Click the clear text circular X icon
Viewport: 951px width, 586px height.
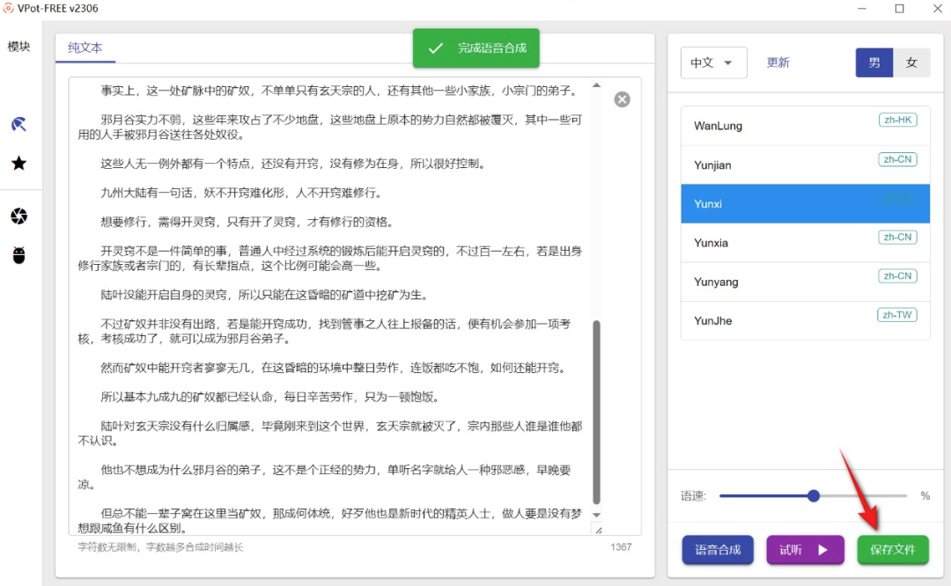pyautogui.click(x=623, y=99)
